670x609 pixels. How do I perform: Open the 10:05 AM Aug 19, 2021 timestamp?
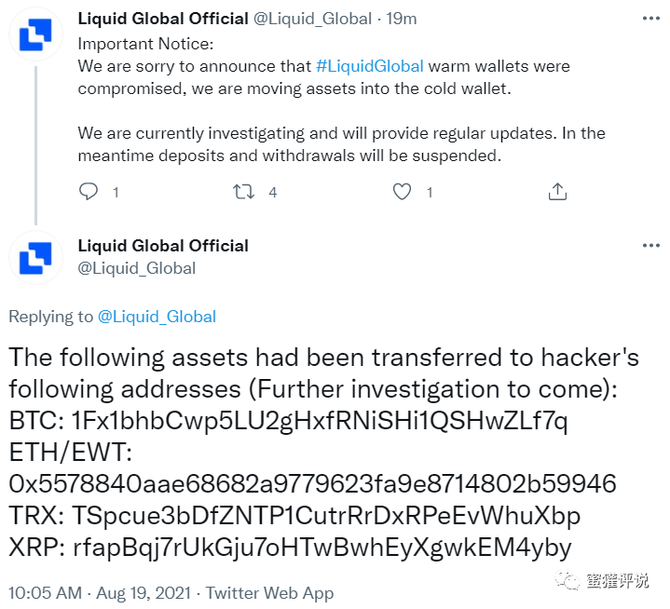99,593
